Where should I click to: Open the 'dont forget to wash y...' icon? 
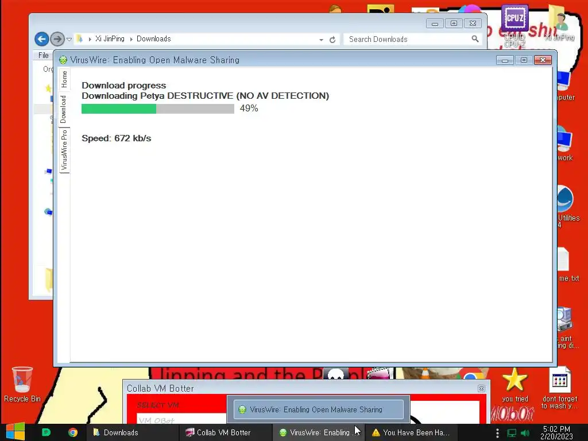tap(559, 388)
